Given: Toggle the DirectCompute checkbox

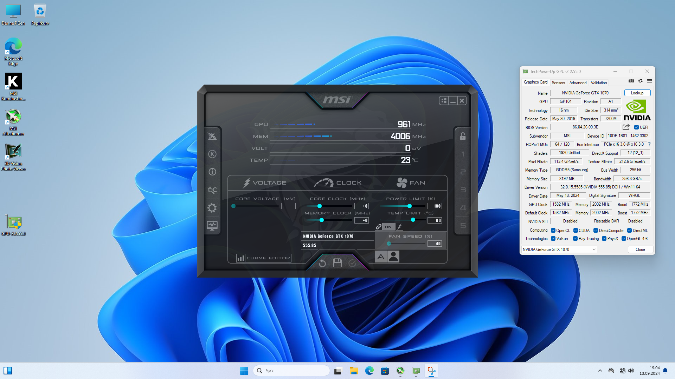Looking at the screenshot, I should 596,231.
